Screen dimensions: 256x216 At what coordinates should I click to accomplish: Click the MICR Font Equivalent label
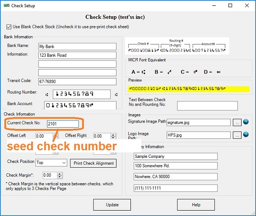tap(147, 60)
